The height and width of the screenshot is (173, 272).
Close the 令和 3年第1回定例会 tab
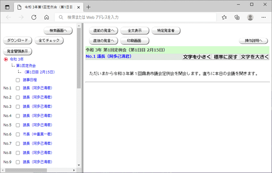click(x=78, y=7)
